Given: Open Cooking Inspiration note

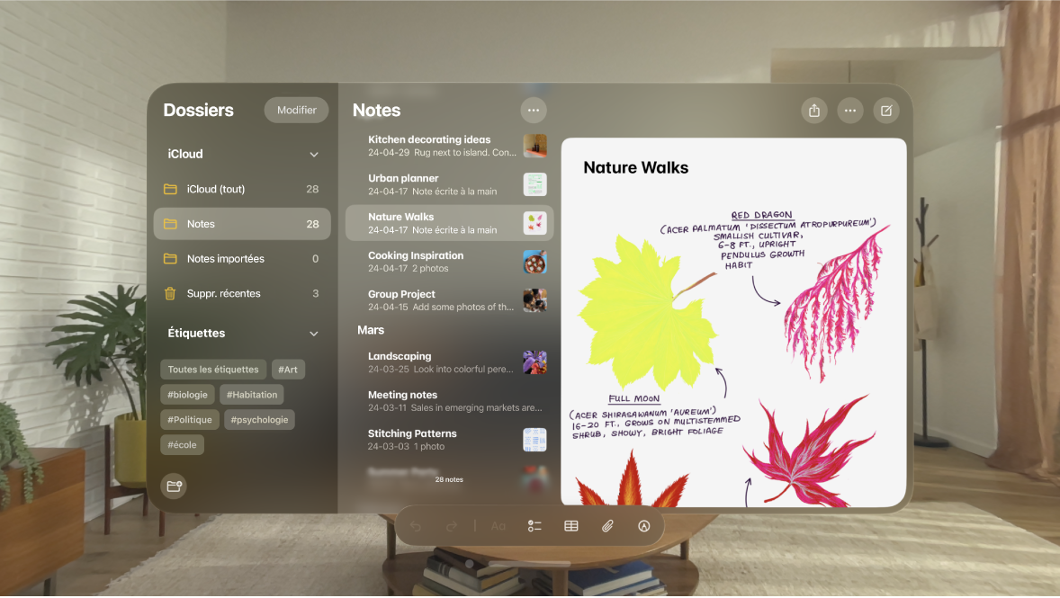Looking at the screenshot, I should (x=450, y=262).
